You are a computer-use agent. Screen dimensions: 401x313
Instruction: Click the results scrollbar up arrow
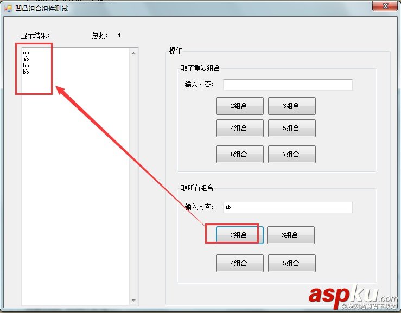133,53
